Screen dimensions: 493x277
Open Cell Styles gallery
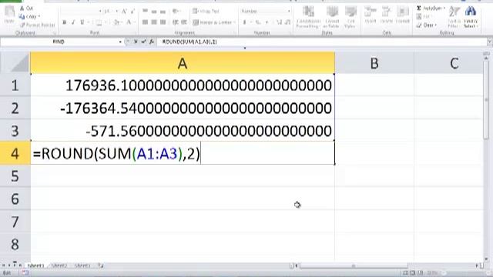click(x=350, y=18)
